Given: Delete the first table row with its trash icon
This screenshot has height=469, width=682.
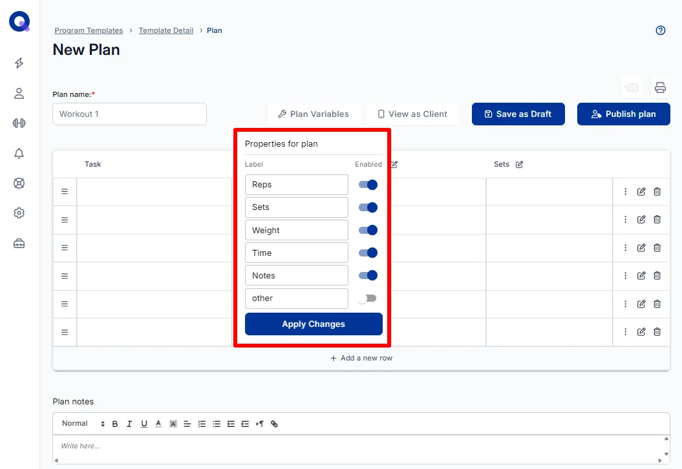Looking at the screenshot, I should 657,192.
